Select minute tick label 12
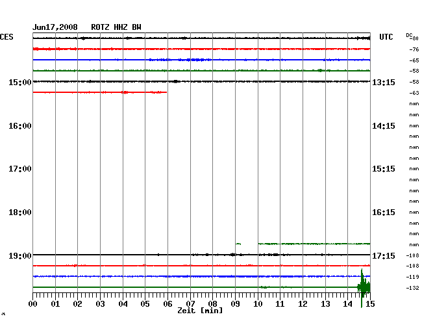 tap(303, 304)
